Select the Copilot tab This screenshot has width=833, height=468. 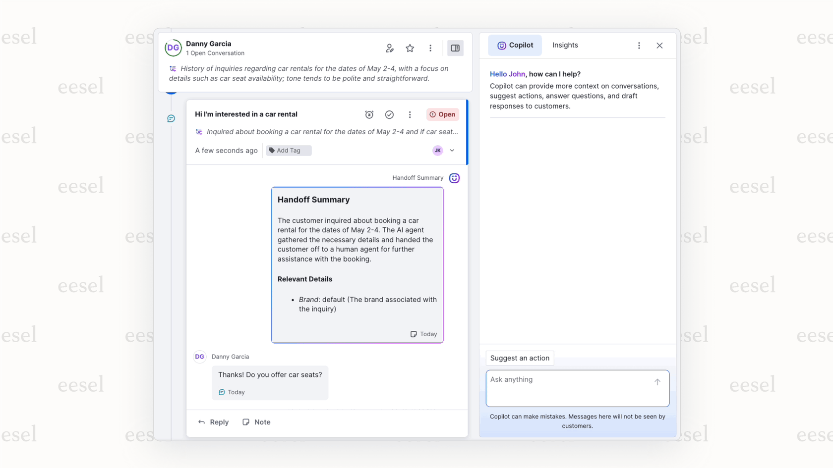coord(515,45)
